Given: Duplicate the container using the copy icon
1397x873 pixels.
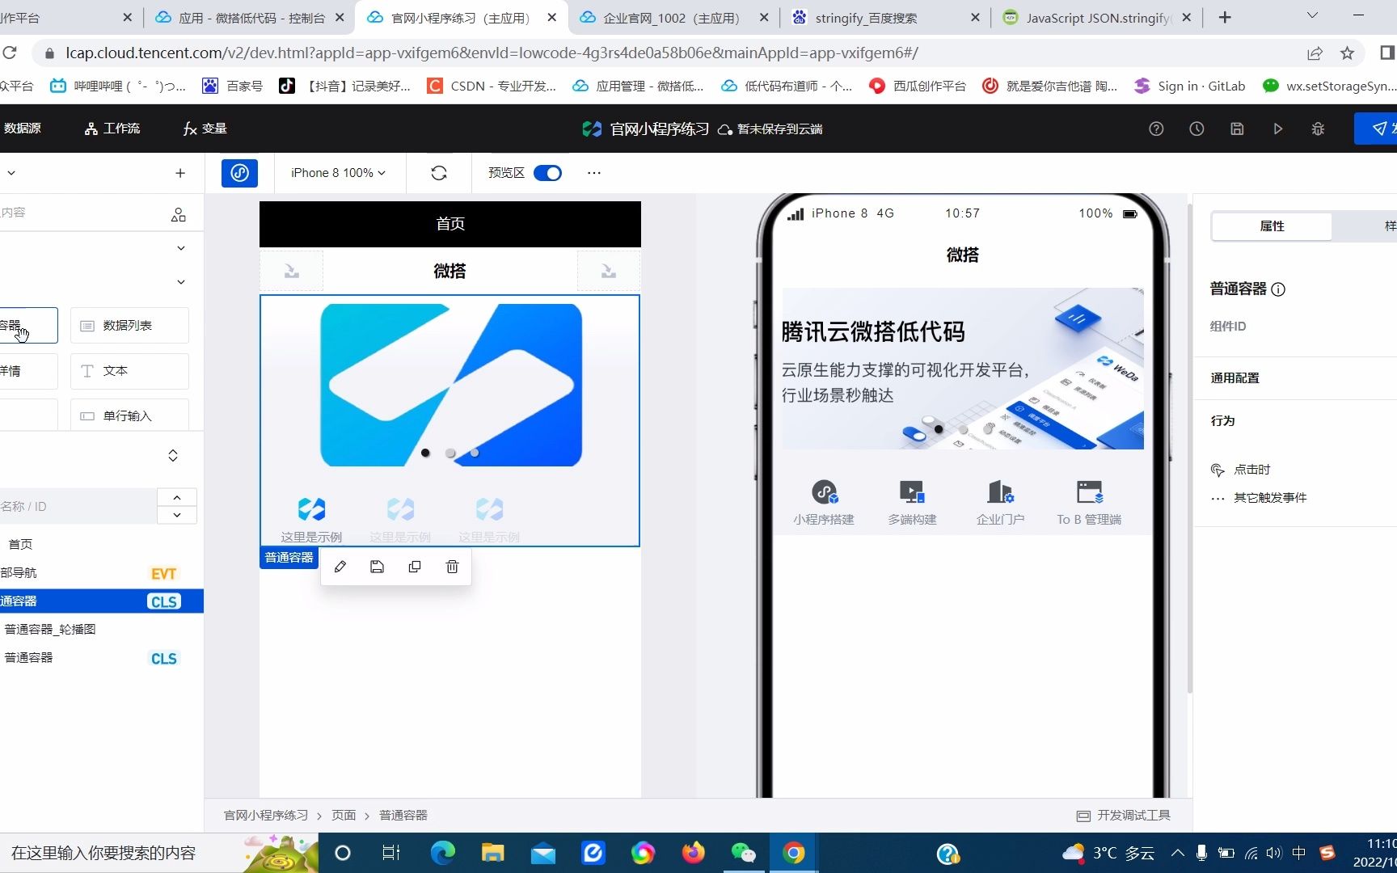Looking at the screenshot, I should pyautogui.click(x=415, y=567).
